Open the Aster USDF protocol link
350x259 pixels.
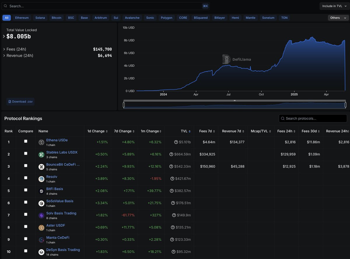click(56, 225)
